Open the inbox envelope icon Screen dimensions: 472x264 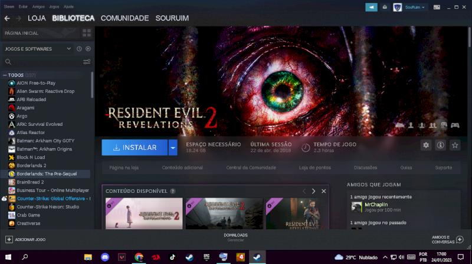pos(385,7)
